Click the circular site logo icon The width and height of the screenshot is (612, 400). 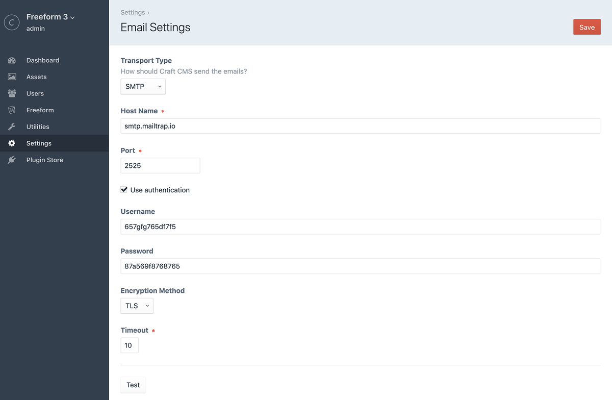pos(12,22)
